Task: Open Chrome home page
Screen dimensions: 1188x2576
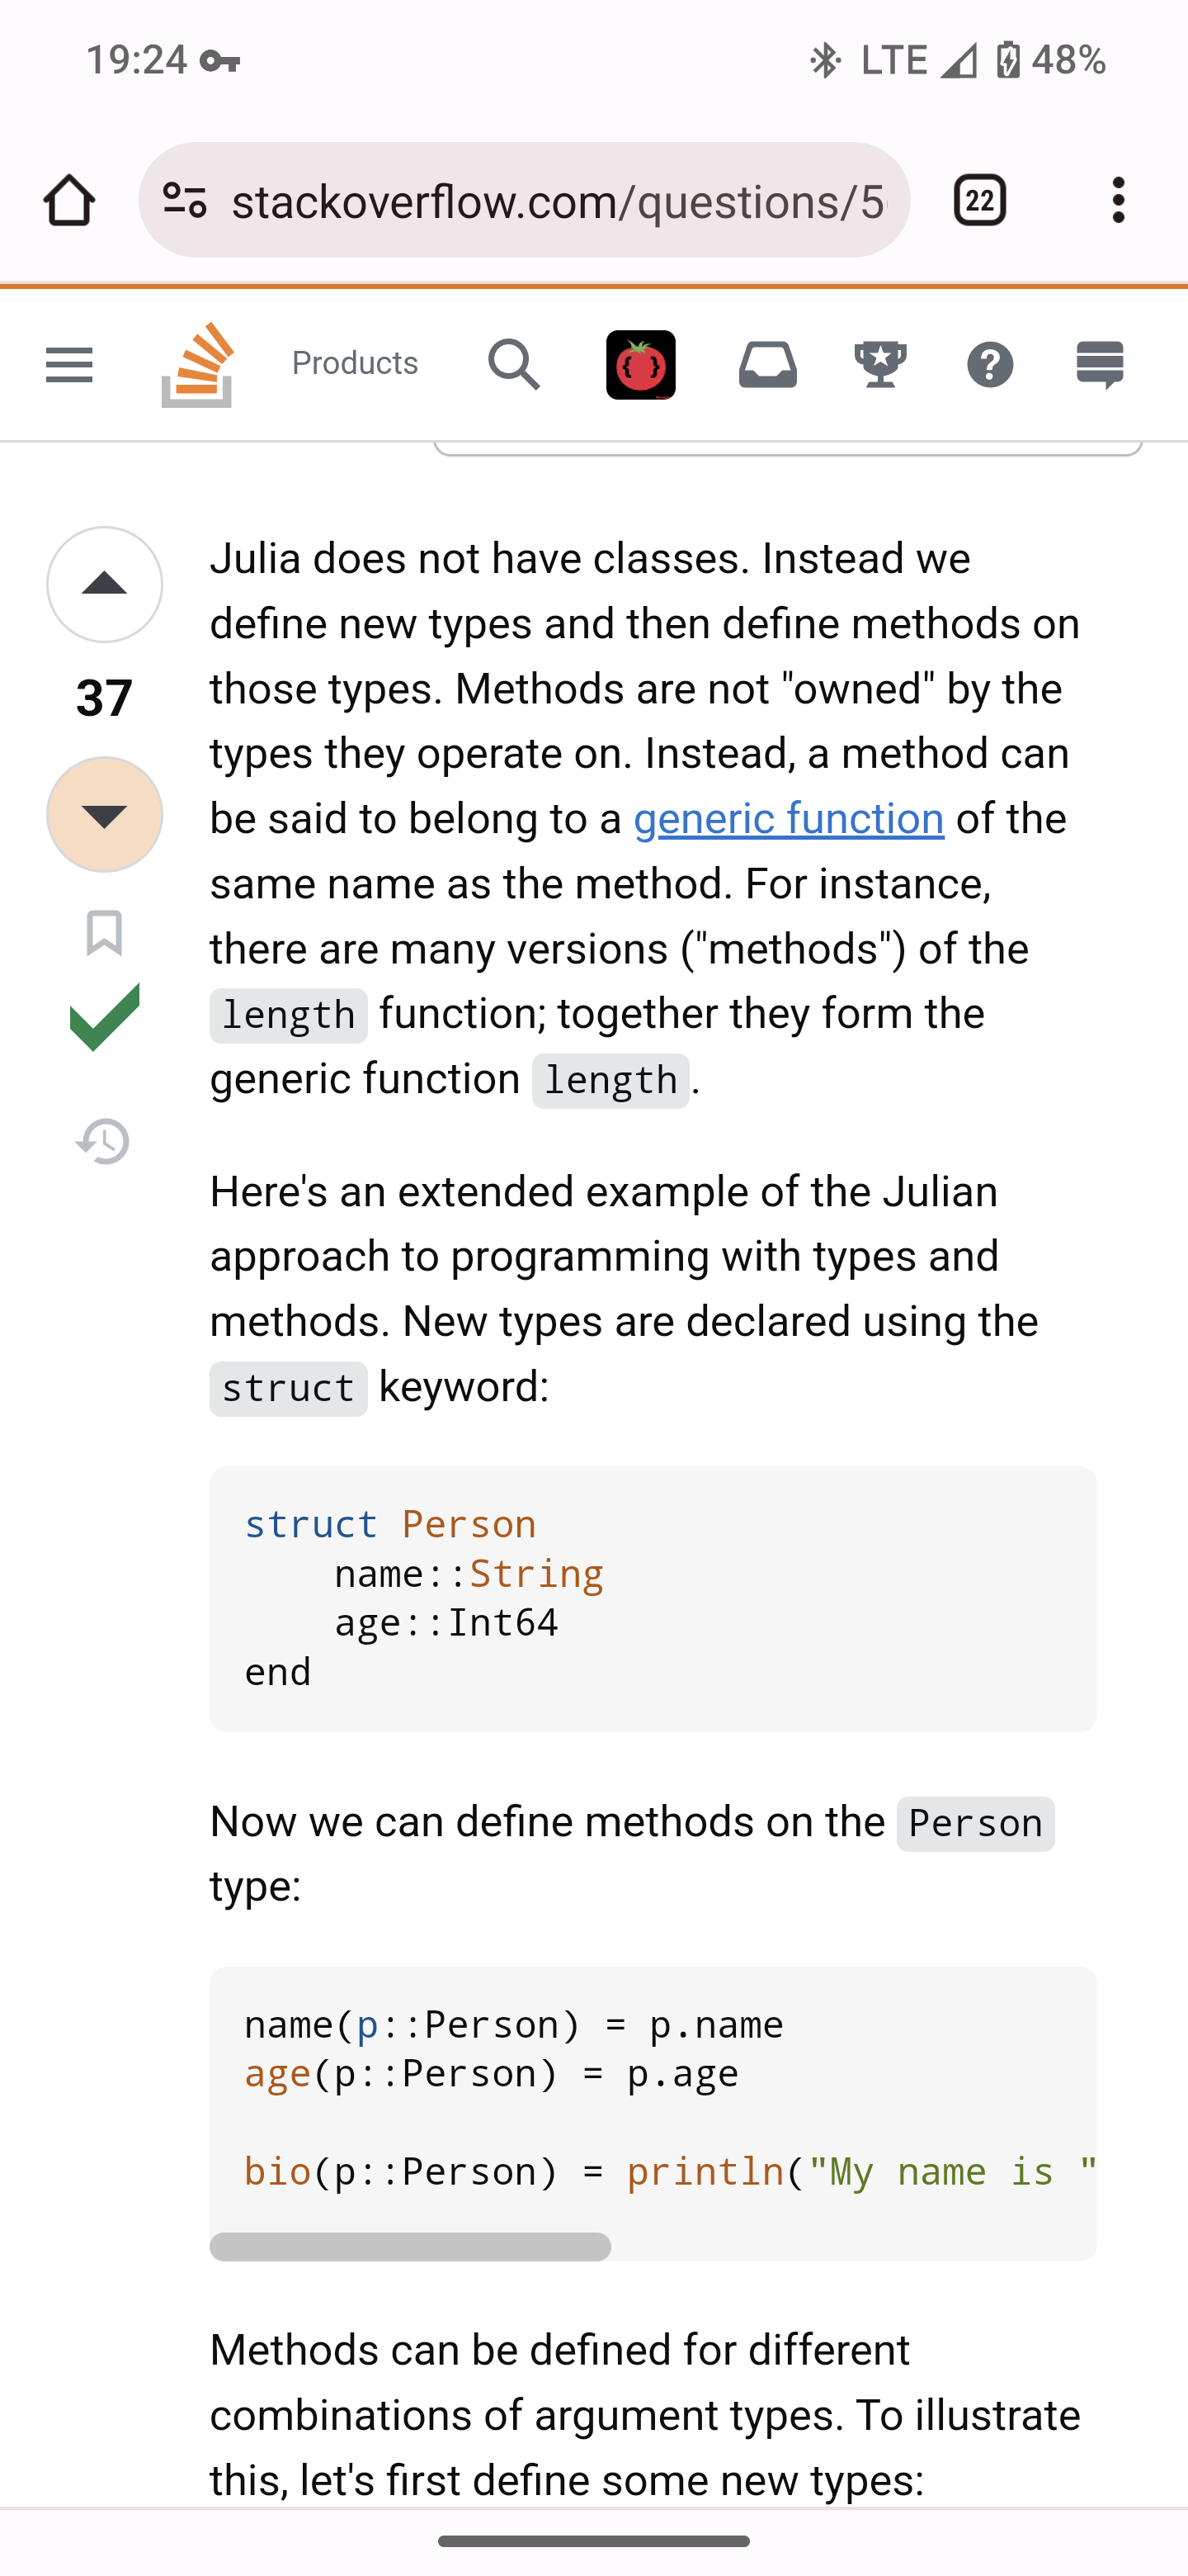Action: (69, 200)
